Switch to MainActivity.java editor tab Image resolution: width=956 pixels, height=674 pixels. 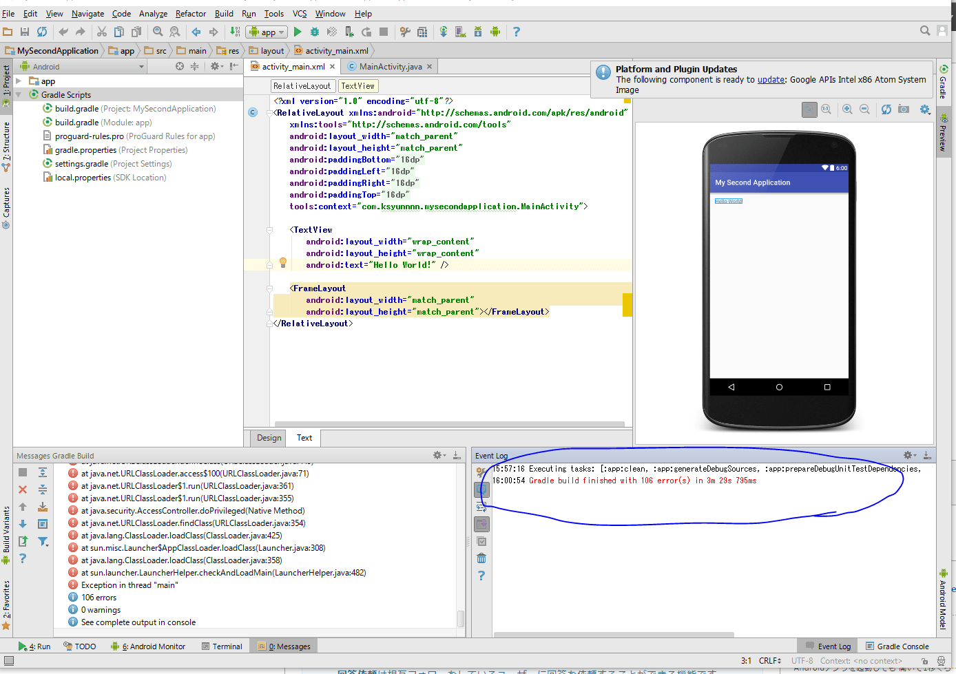(x=390, y=67)
